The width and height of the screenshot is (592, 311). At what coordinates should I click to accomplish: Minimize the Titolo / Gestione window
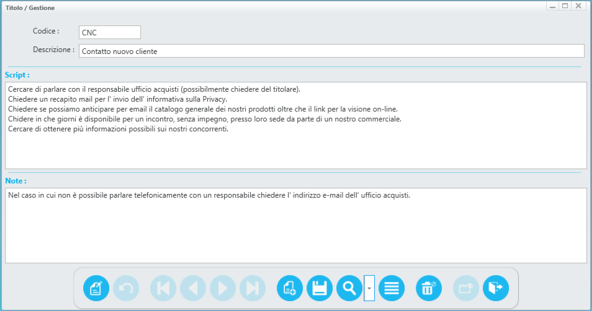[x=553, y=6]
